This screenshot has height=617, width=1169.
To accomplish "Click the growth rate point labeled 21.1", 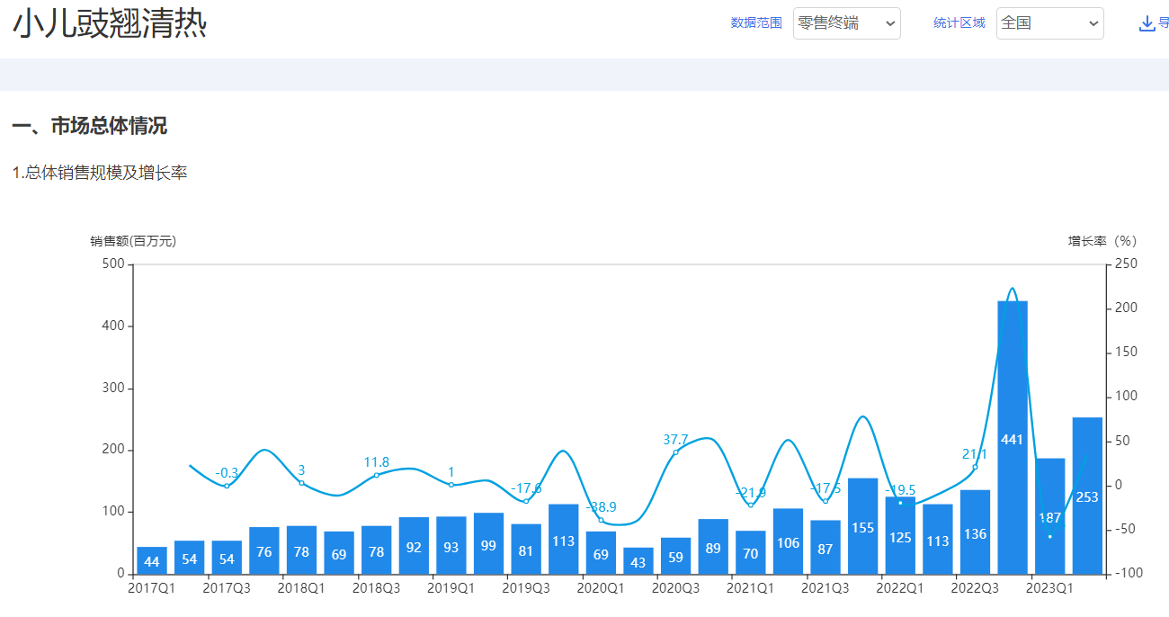I will point(975,467).
